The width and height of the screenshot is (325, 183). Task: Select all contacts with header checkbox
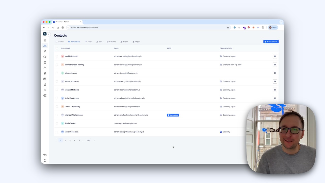[x=57, y=48]
